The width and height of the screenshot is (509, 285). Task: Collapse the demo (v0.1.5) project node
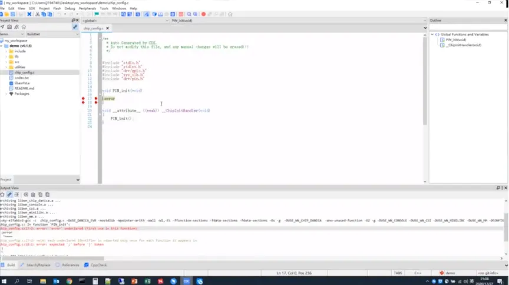(2, 46)
